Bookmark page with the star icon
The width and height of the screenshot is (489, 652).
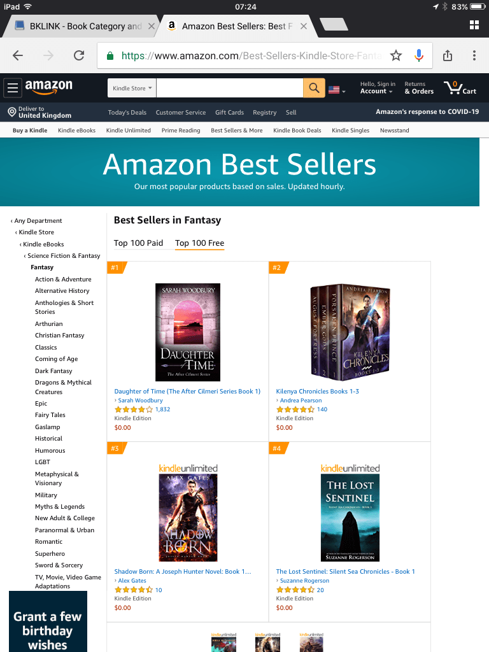click(x=396, y=55)
